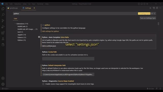Switch to practice.py tab
The width and height of the screenshot is (163, 92).
click(x=12, y=8)
